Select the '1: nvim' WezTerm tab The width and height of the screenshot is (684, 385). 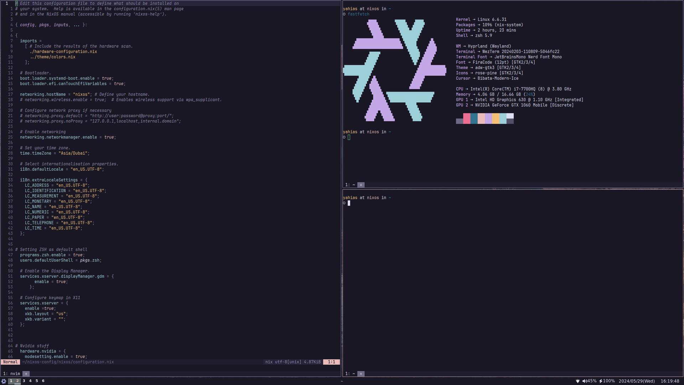(x=11, y=374)
